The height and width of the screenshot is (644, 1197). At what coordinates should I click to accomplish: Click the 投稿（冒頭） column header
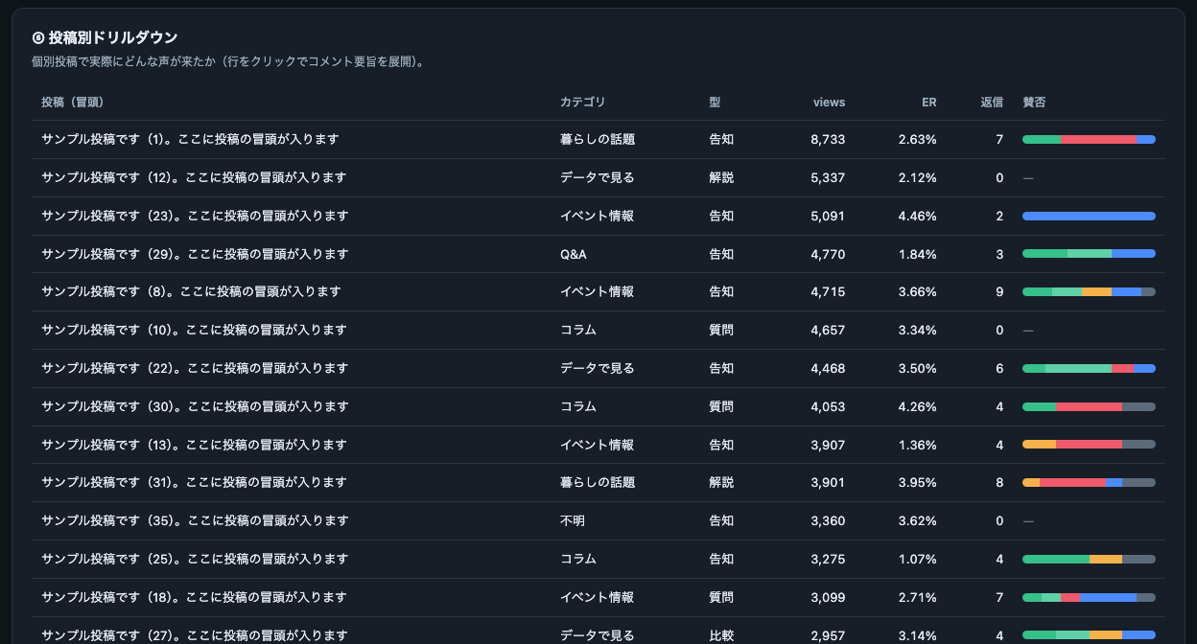73,103
